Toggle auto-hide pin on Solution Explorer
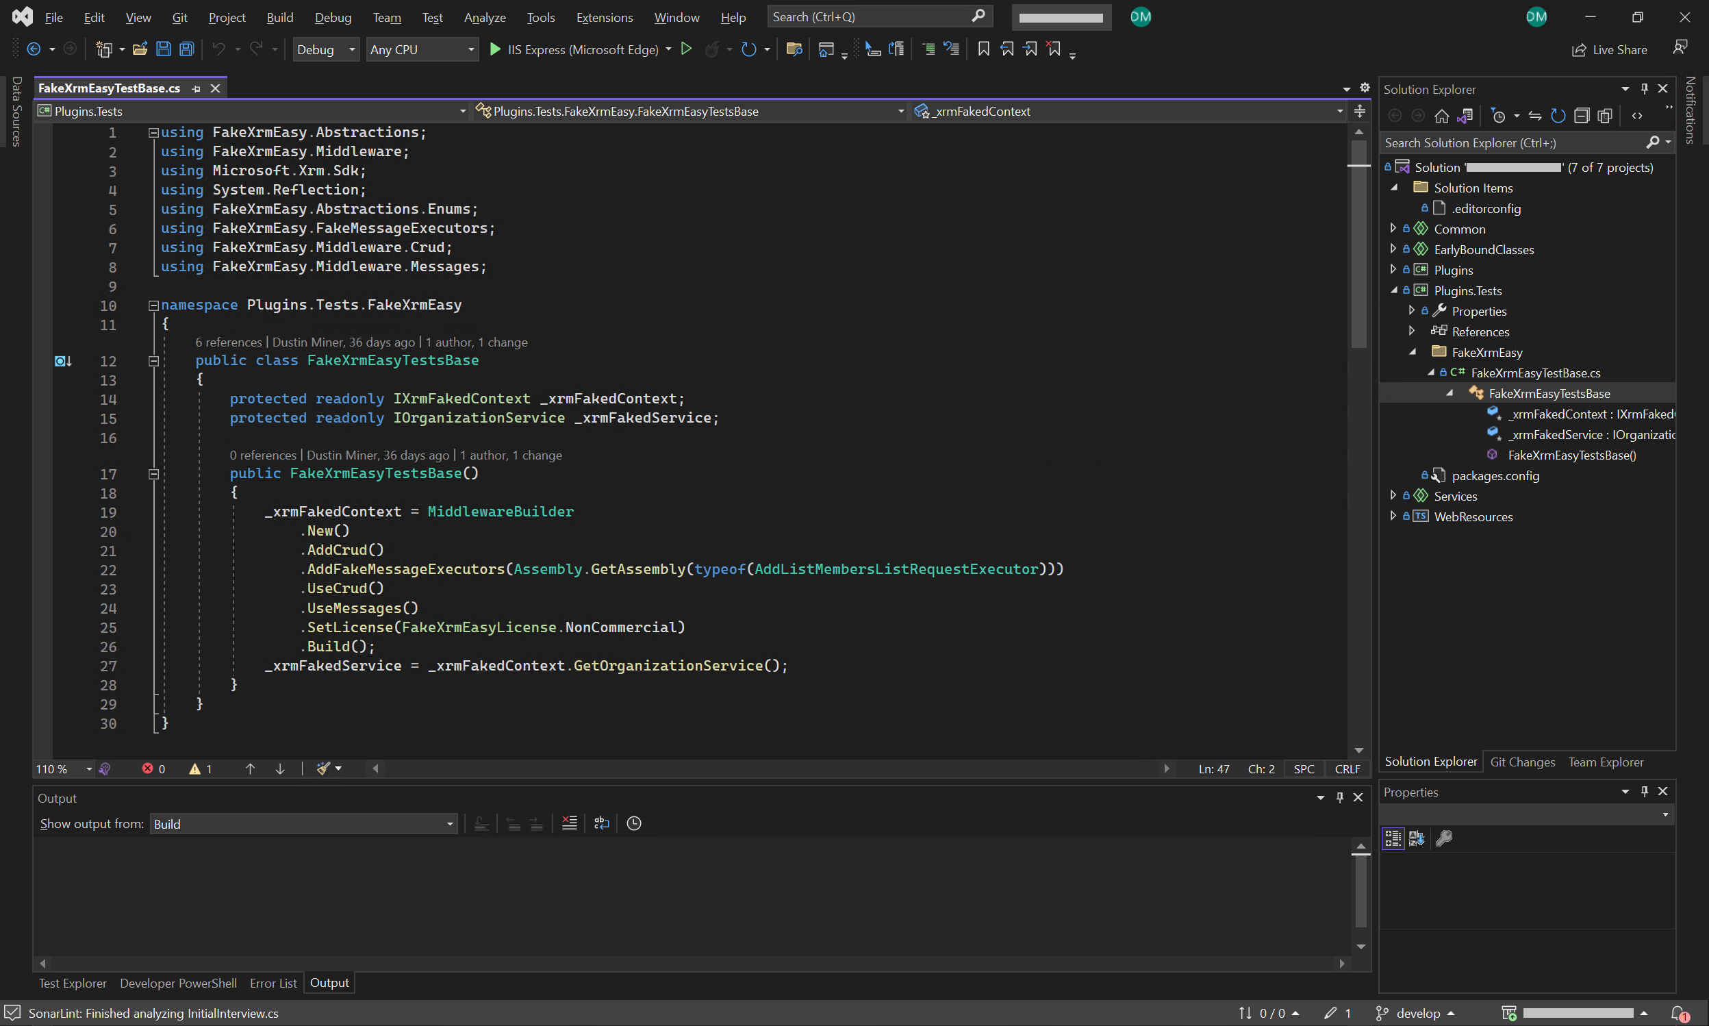The height and width of the screenshot is (1026, 1709). coord(1645,88)
